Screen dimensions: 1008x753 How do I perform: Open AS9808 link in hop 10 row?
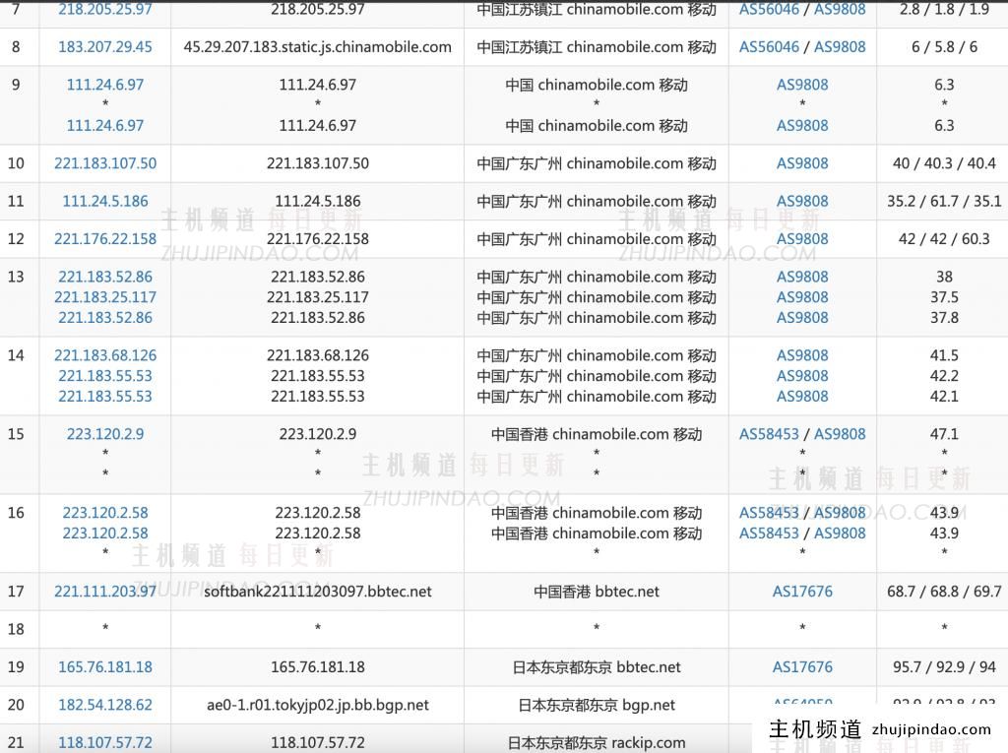802,163
